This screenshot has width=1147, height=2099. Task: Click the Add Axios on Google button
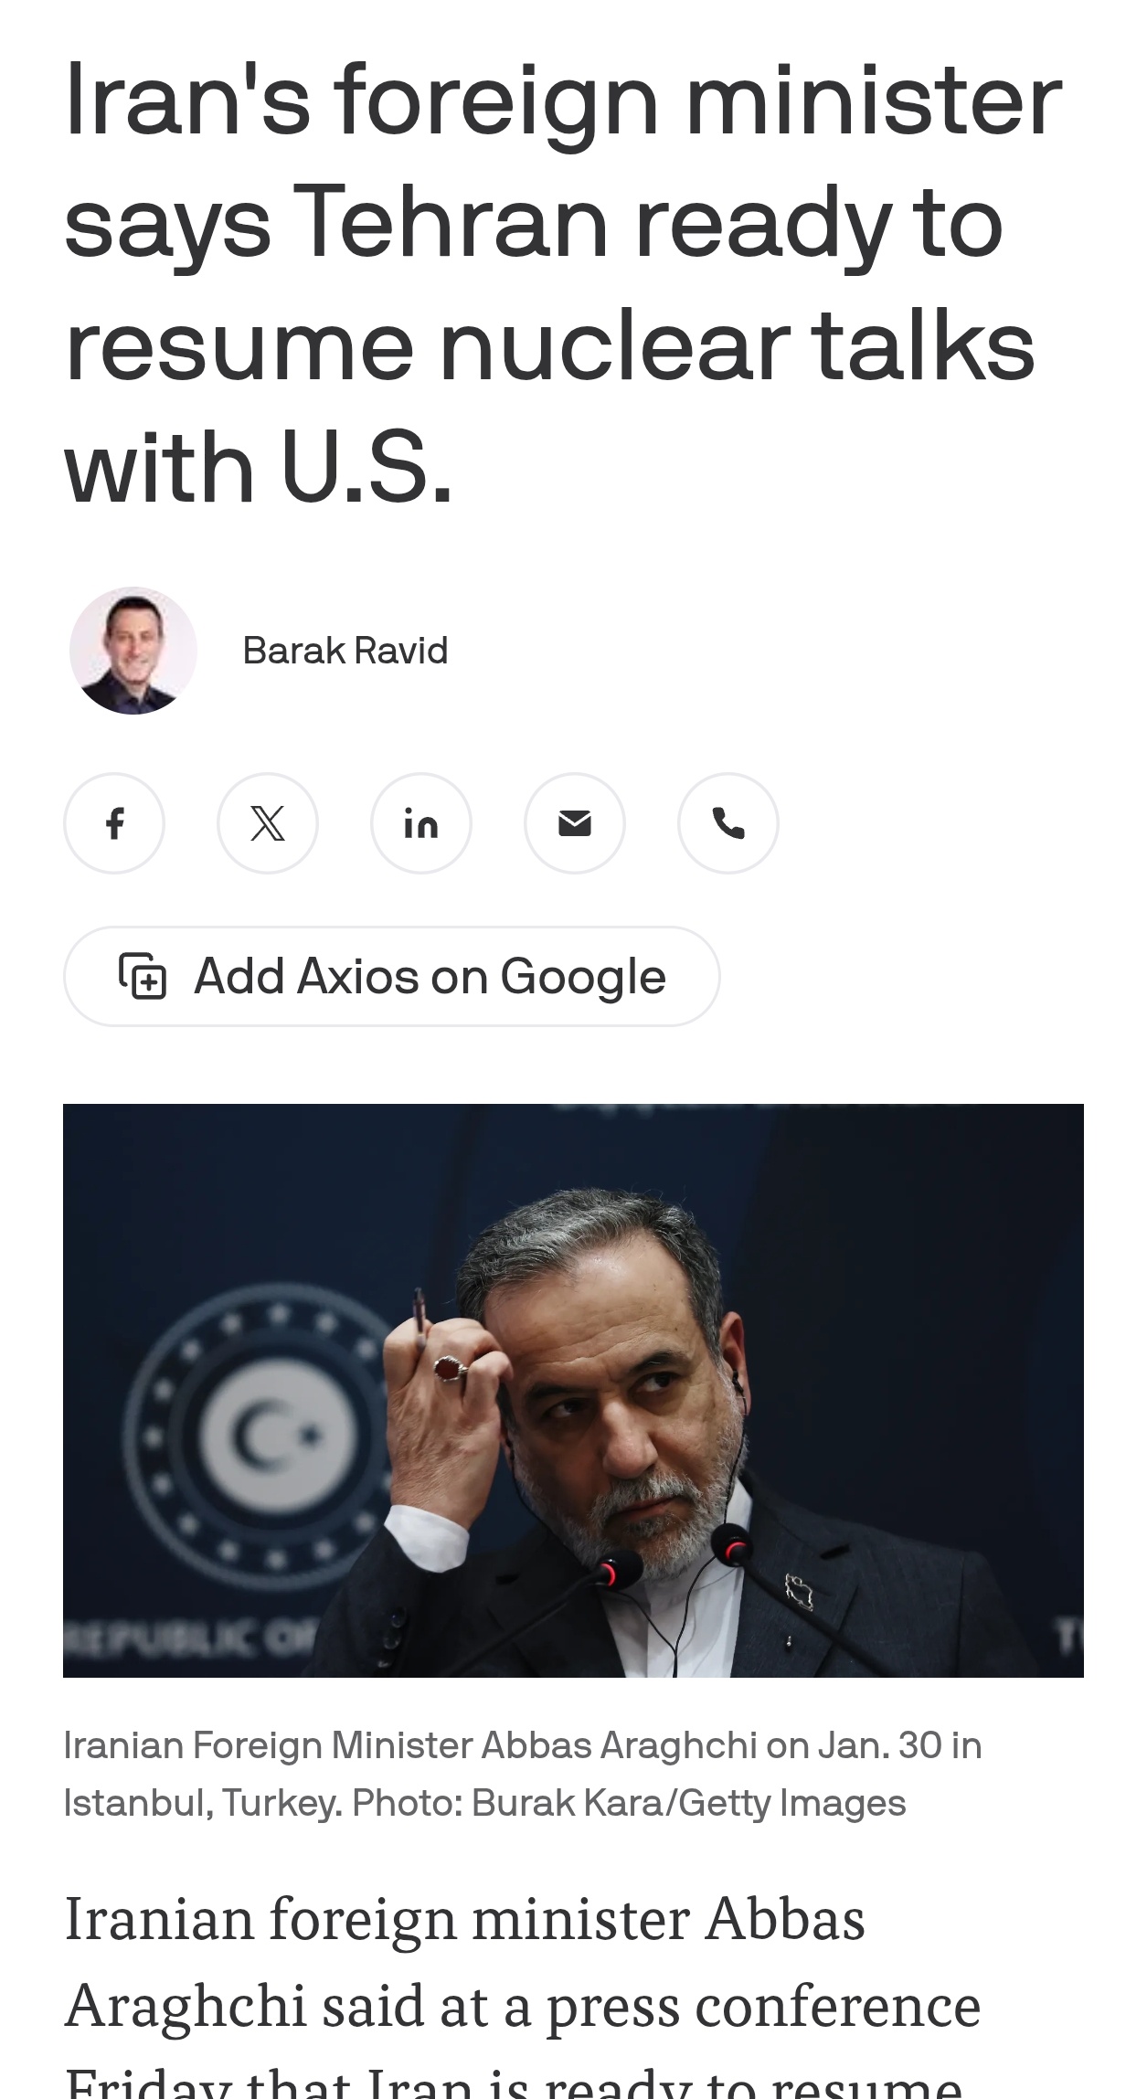click(x=391, y=976)
